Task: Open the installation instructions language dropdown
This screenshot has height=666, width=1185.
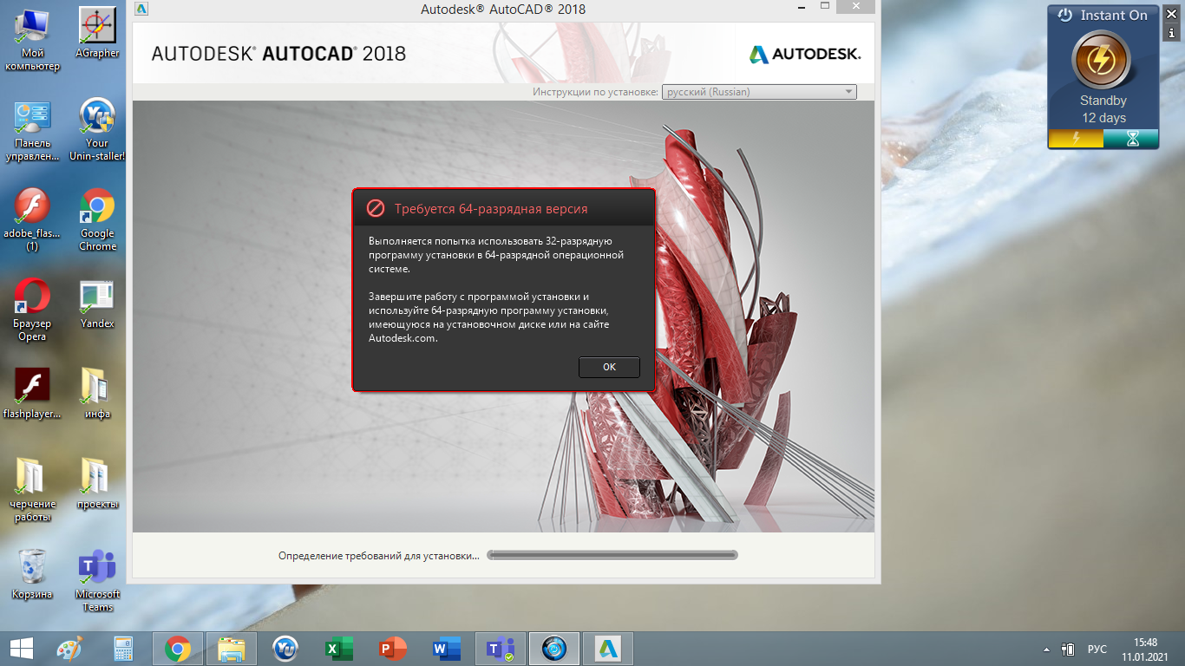Action: tap(759, 92)
